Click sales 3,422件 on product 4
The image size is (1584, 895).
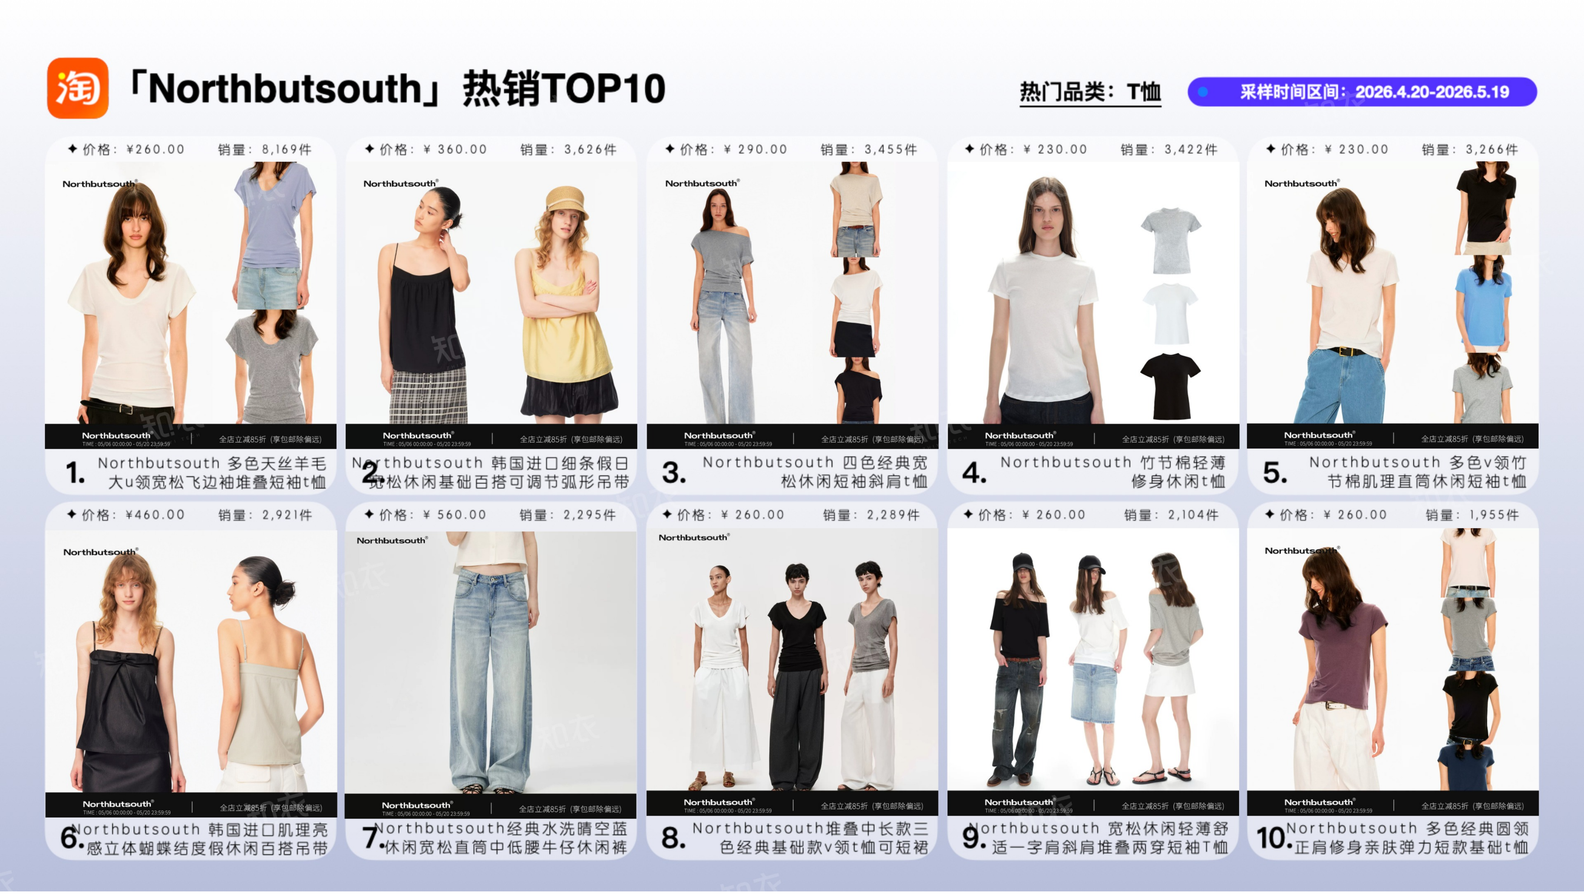point(1169,150)
